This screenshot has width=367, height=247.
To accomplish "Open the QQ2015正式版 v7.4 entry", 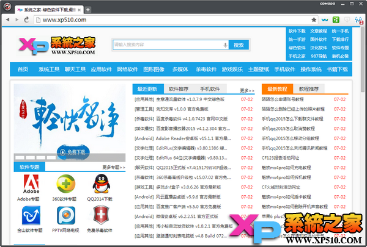I will [x=193, y=168].
